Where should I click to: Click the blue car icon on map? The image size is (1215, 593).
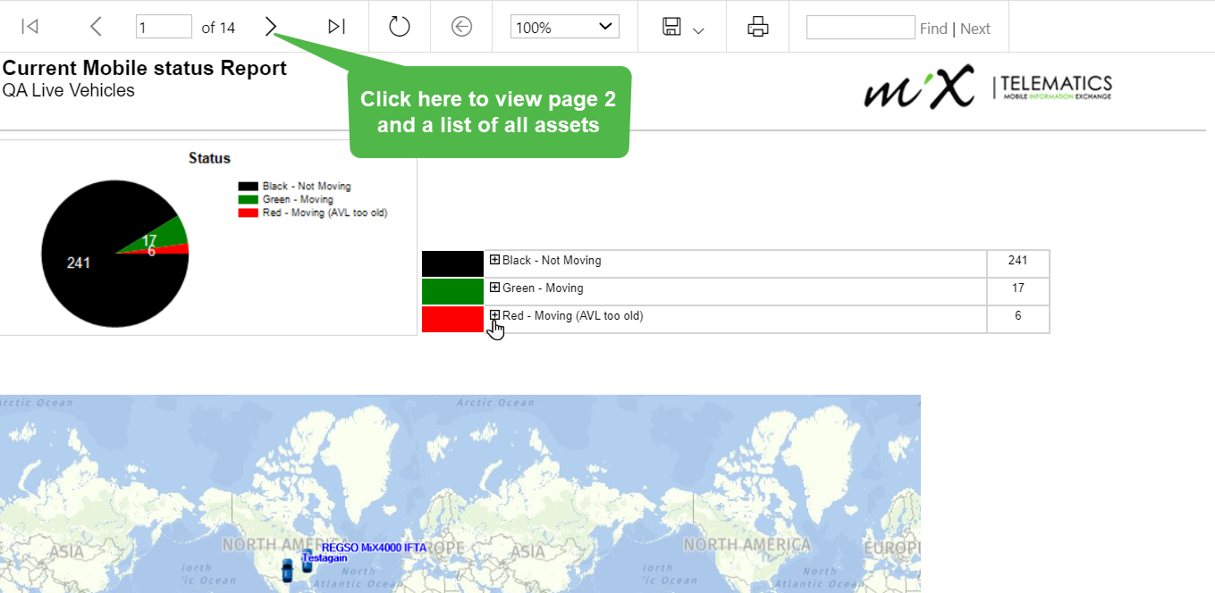(x=287, y=570)
